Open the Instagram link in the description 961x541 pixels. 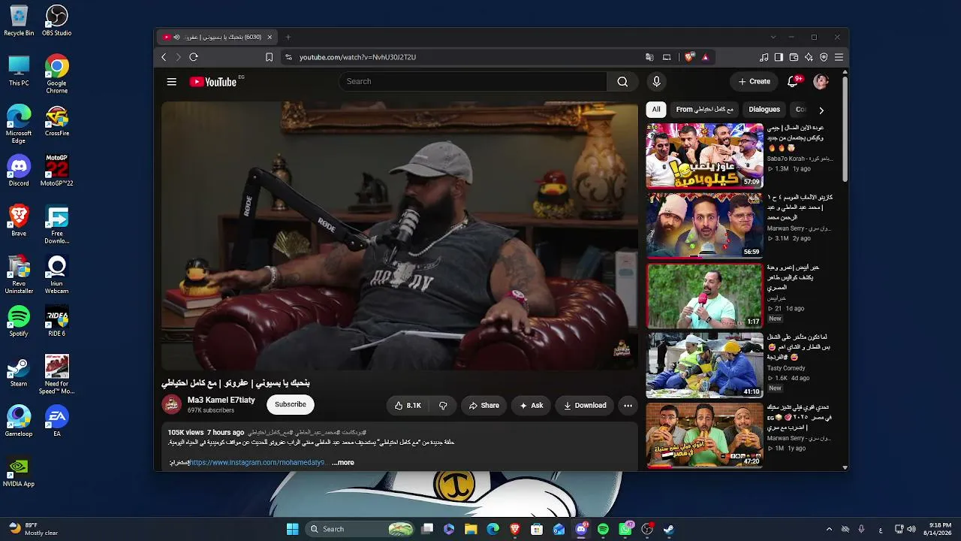pos(258,463)
